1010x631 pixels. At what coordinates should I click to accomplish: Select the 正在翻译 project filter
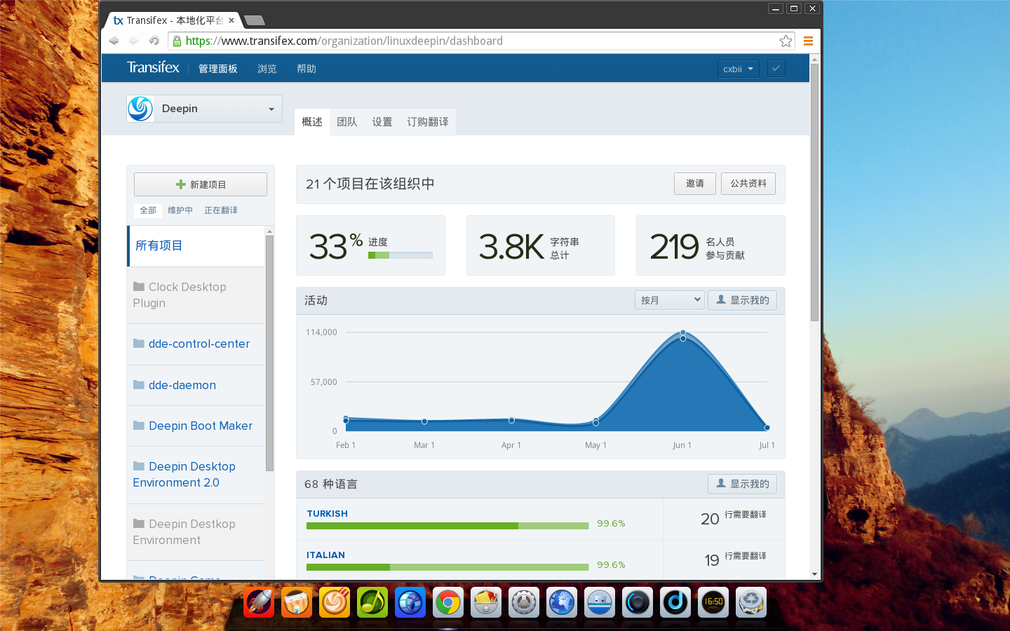221,210
